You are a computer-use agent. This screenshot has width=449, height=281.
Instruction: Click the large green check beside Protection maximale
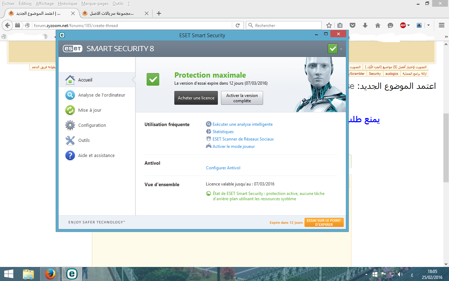point(153,79)
